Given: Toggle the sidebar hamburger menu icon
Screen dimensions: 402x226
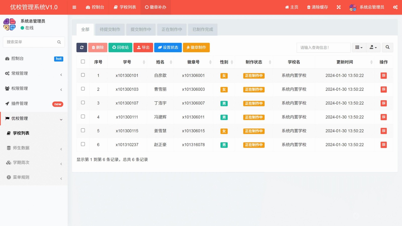Looking at the screenshot, I should click(74, 7).
